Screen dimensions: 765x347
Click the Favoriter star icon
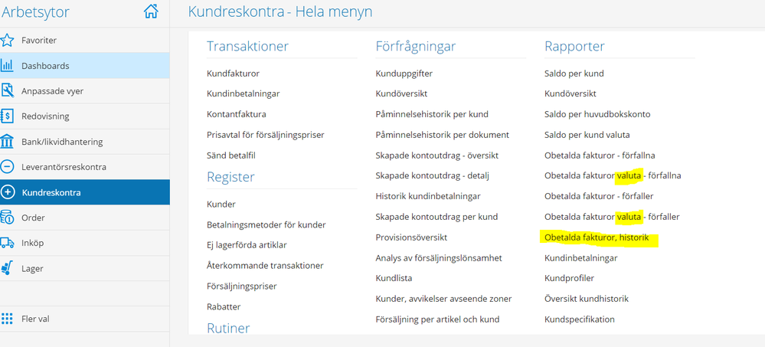(x=7, y=41)
